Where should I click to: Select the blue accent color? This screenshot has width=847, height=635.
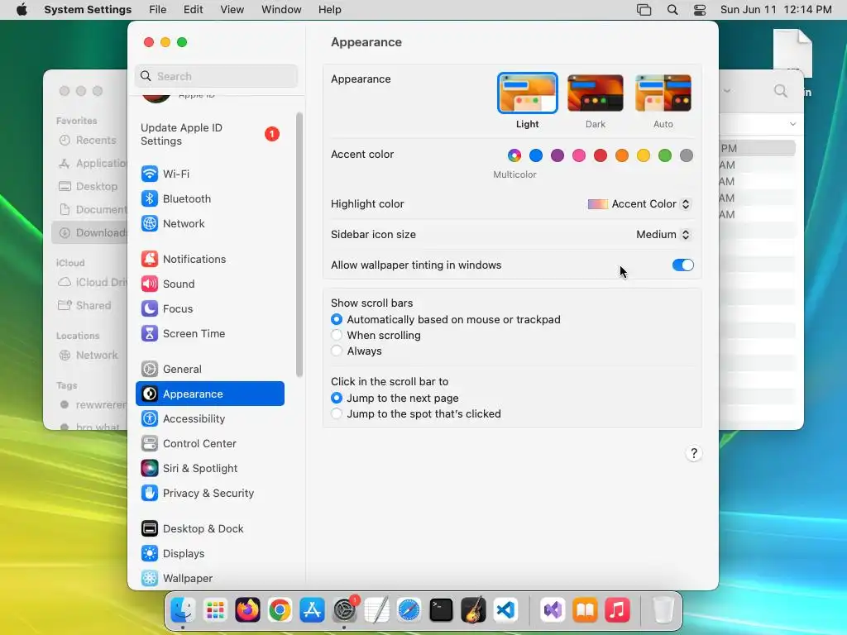536,155
